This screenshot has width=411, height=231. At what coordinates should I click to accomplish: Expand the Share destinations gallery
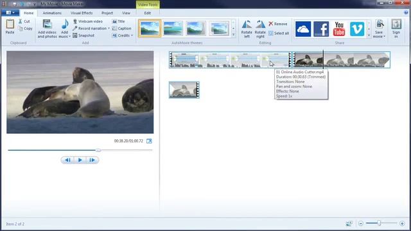[369, 35]
